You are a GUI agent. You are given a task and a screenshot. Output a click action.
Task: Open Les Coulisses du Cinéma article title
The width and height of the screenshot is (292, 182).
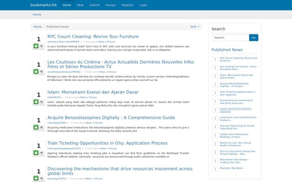(121, 64)
